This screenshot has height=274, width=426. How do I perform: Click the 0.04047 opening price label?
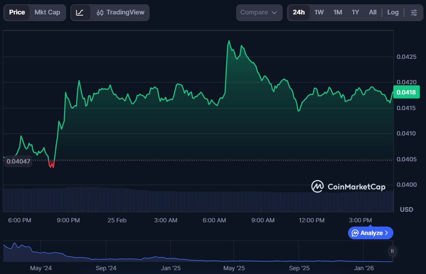point(18,161)
